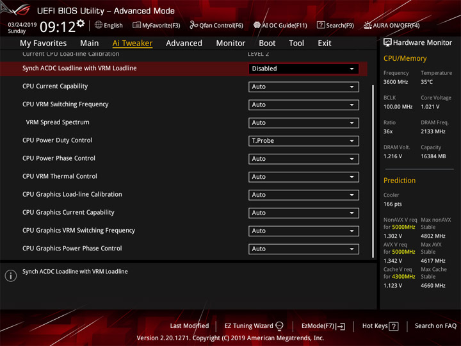Click the Hot Keys question icon
The image size is (461, 346).
(394, 326)
